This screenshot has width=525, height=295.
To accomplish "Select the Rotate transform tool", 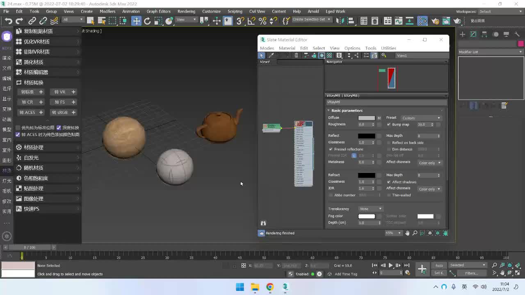I will [147, 21].
